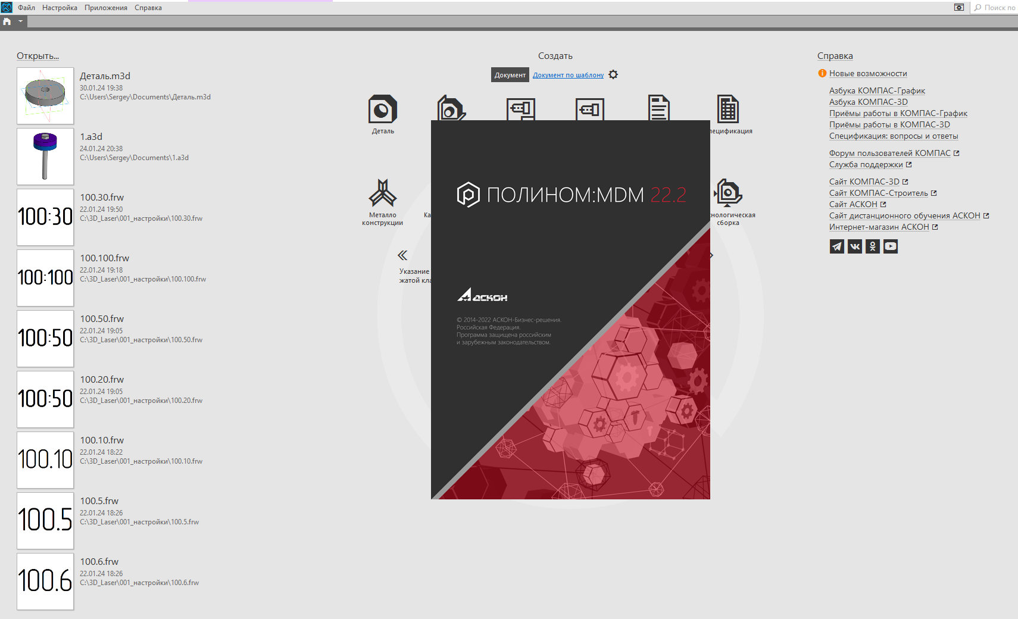Click the 100.5.frw file name
Screen dimensions: 1018x619
point(99,501)
